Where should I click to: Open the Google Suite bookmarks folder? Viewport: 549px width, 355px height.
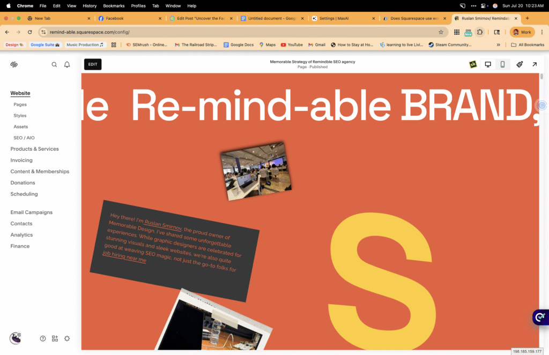[x=44, y=45]
